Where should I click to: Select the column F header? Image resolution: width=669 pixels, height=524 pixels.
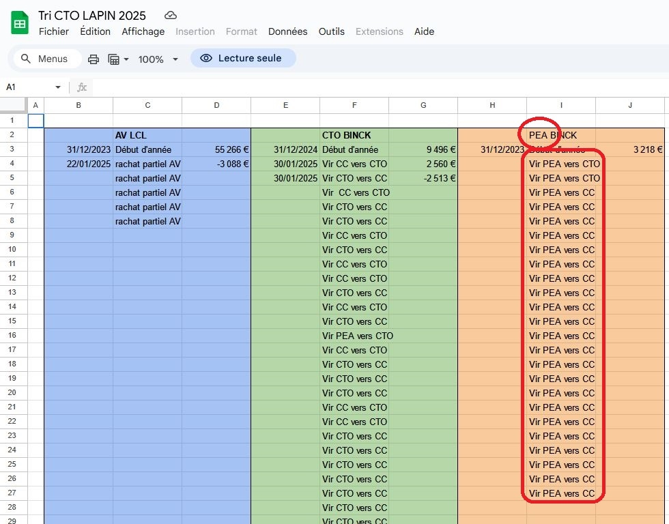354,105
